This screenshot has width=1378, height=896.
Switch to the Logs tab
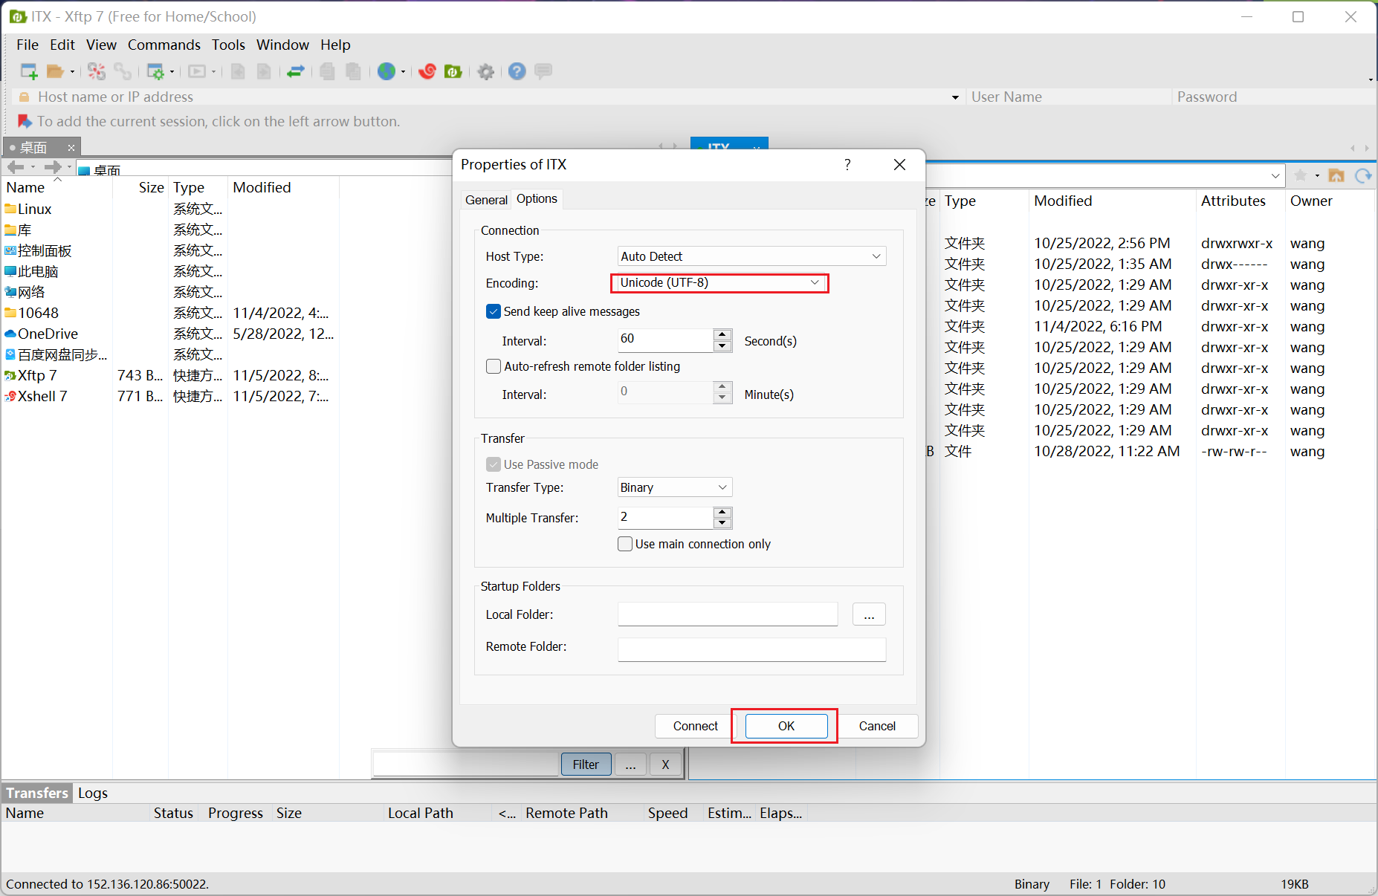[x=93, y=793]
